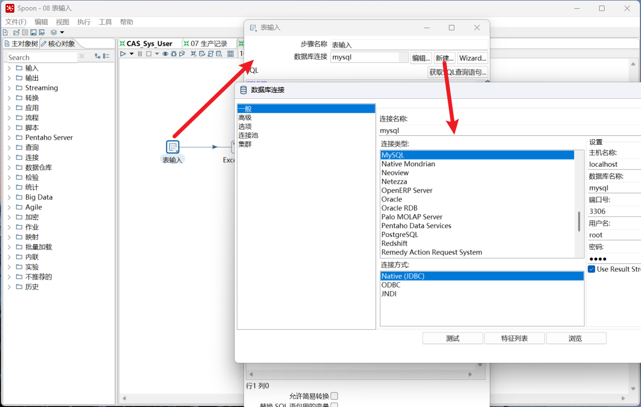This screenshot has width=641, height=407.
Task: Switch to the 07 生产记录 tab
Action: [209, 44]
